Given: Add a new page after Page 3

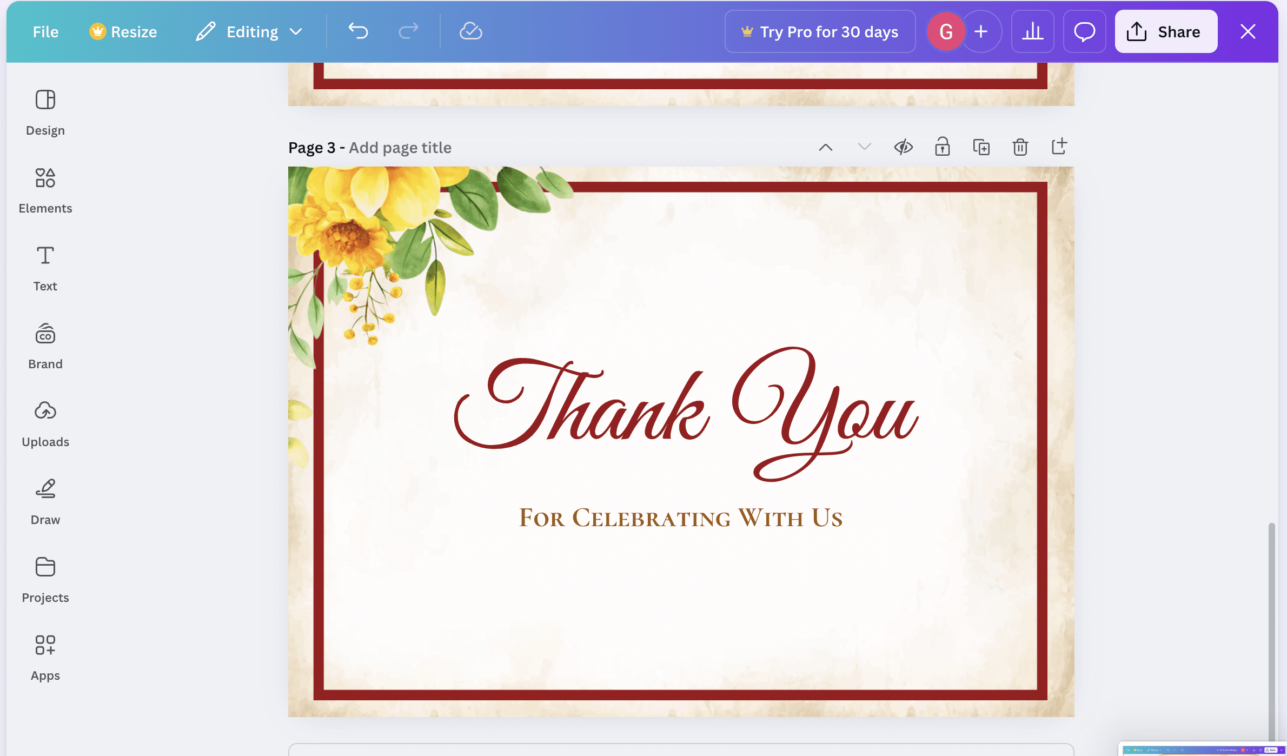Looking at the screenshot, I should (1059, 147).
